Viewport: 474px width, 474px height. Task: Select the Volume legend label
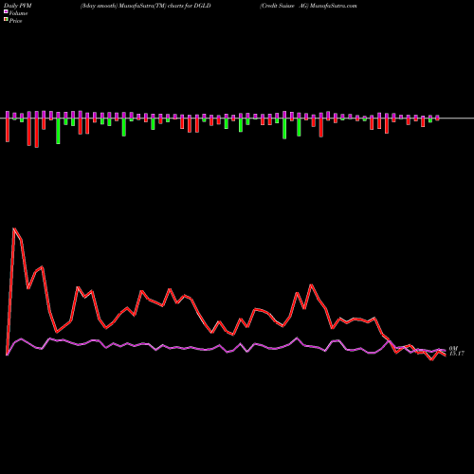[18, 13]
